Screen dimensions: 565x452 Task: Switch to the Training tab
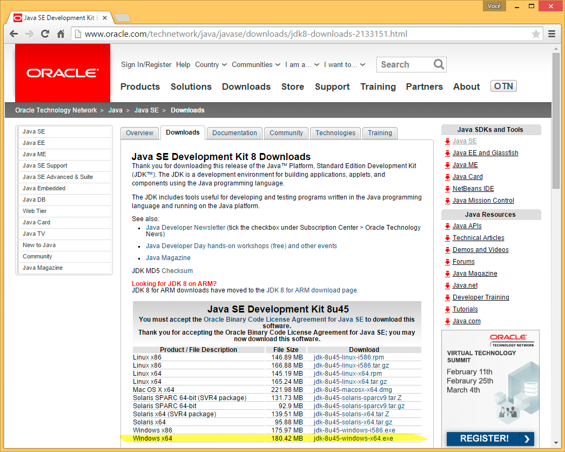pos(380,133)
